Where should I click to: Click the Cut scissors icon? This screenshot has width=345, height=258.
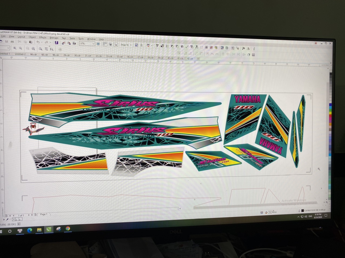[x=19, y=42]
